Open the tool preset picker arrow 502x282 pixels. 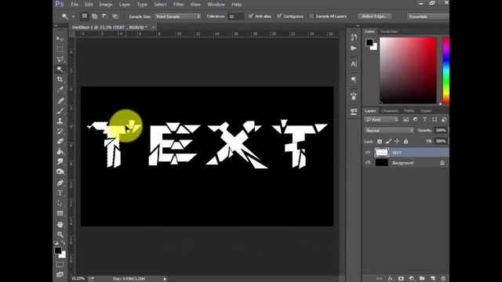[73, 16]
